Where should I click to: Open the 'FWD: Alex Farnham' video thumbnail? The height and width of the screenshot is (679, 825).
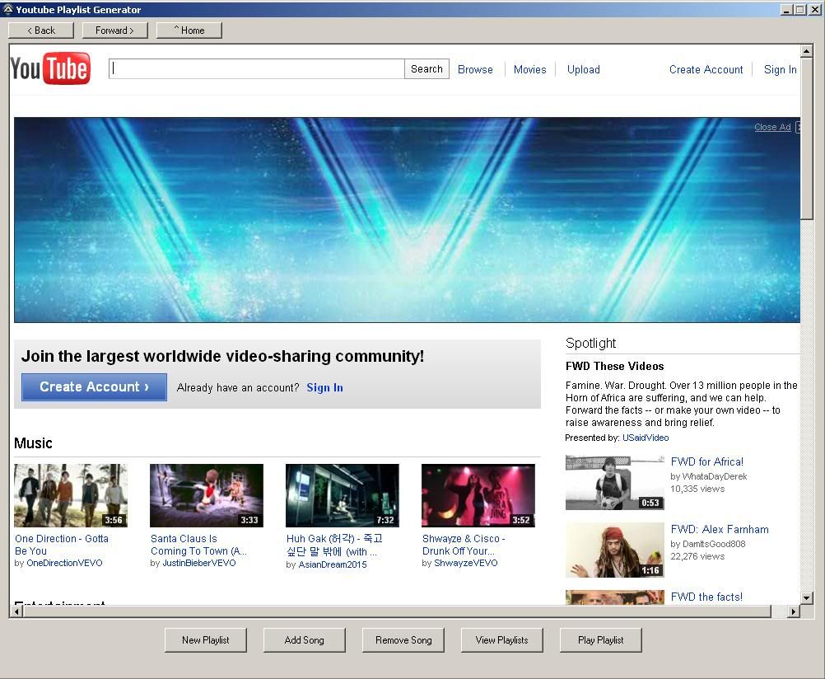[615, 550]
